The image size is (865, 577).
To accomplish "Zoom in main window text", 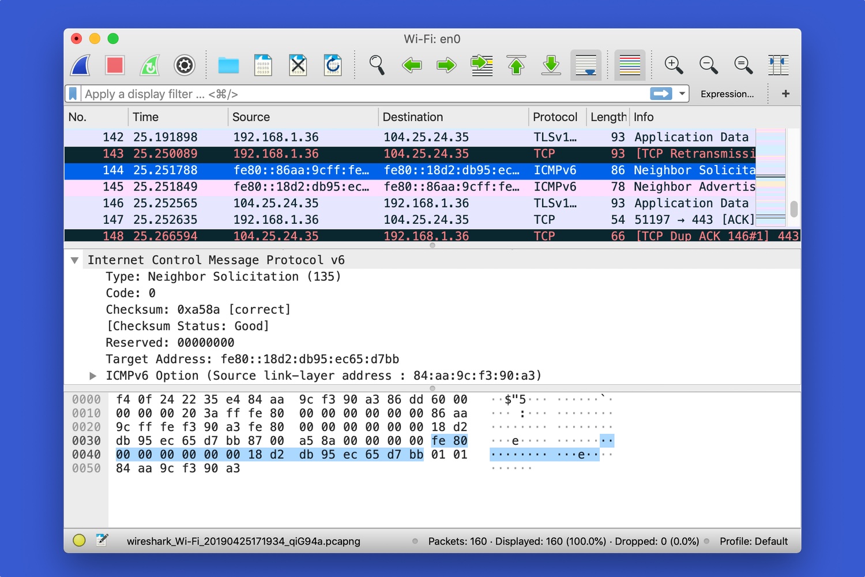I will [674, 65].
